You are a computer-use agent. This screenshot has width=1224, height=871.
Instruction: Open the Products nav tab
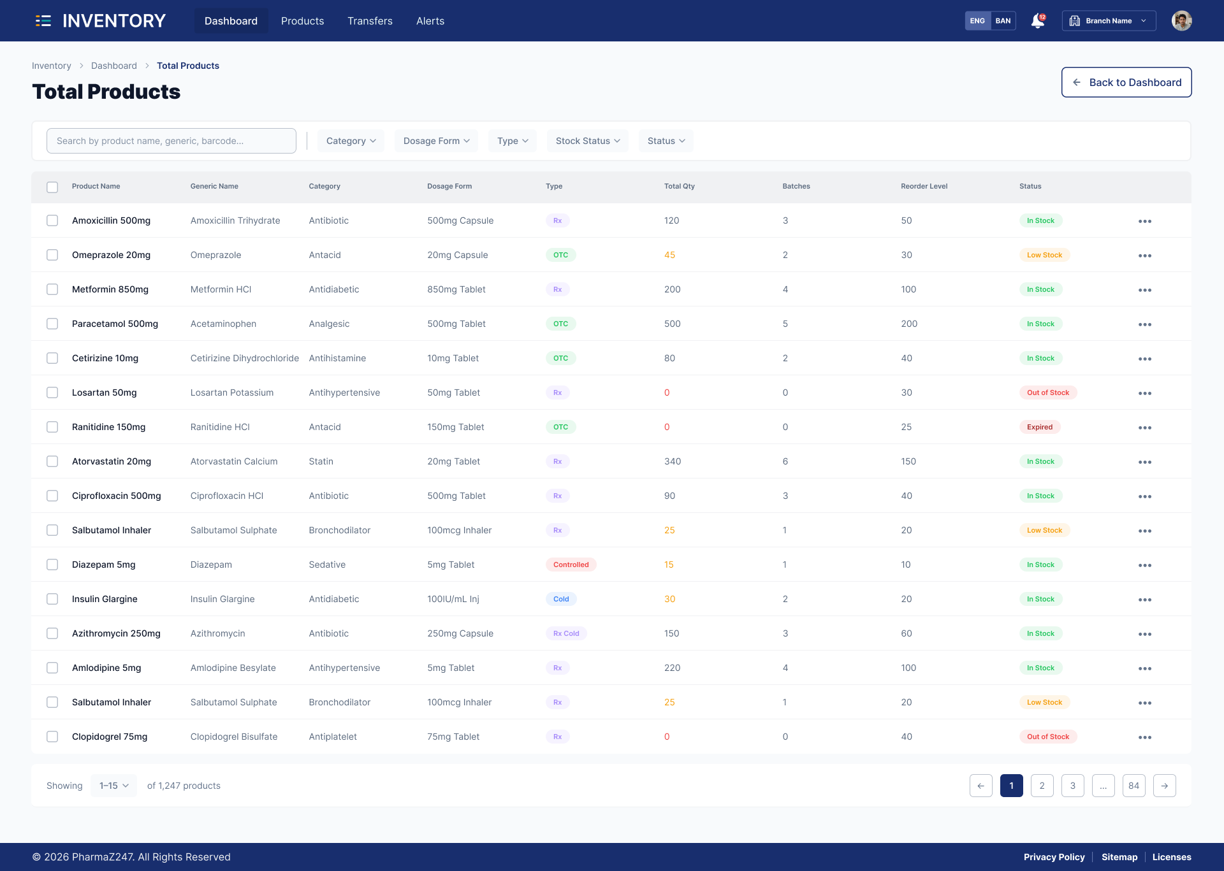(302, 21)
